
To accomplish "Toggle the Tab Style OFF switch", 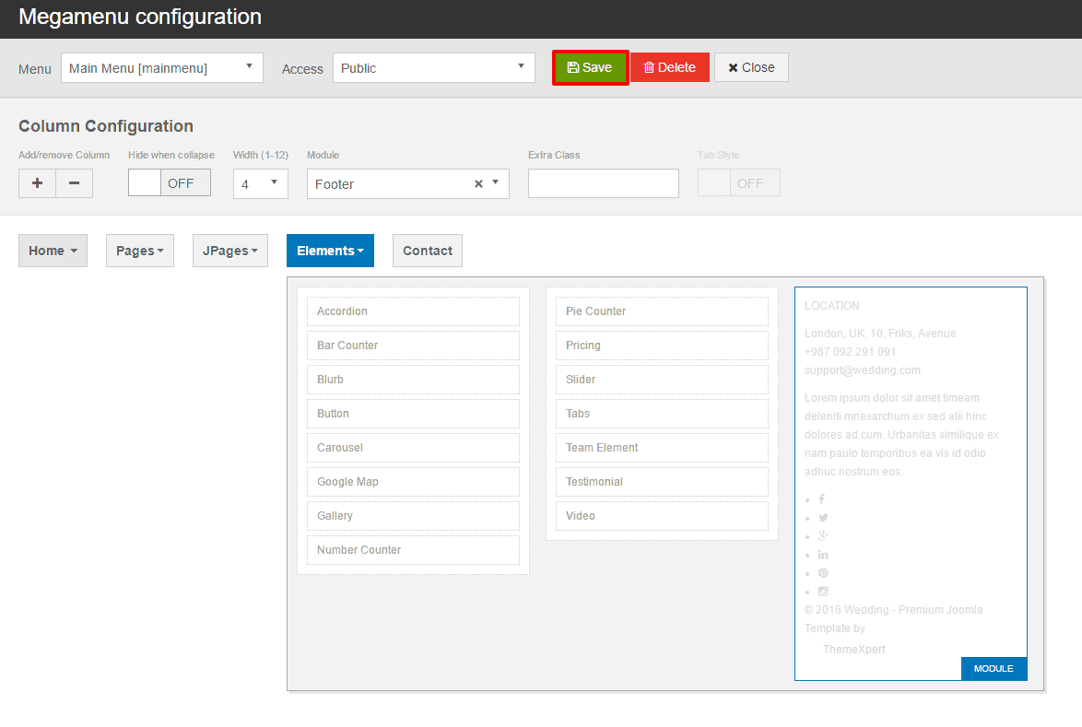I will 738,182.
